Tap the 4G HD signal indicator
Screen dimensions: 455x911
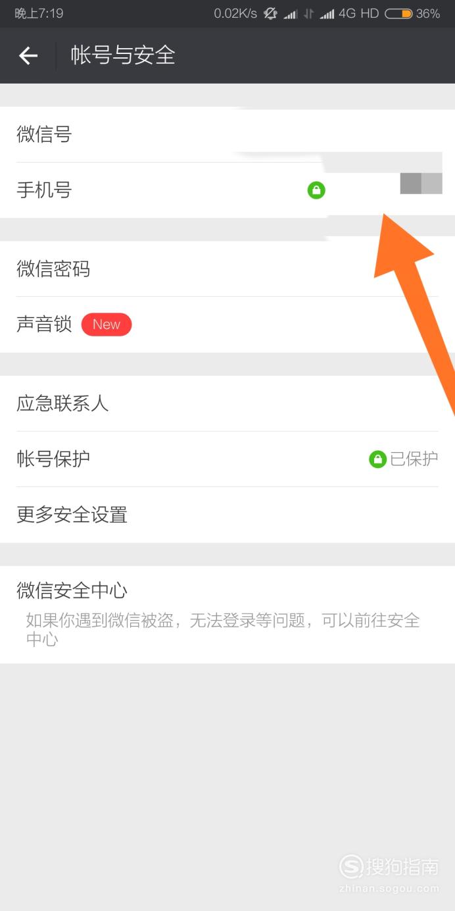358,13
